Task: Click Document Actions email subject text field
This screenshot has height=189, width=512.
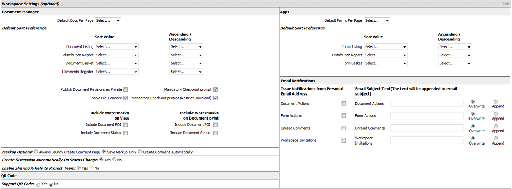Action: tap(427, 103)
